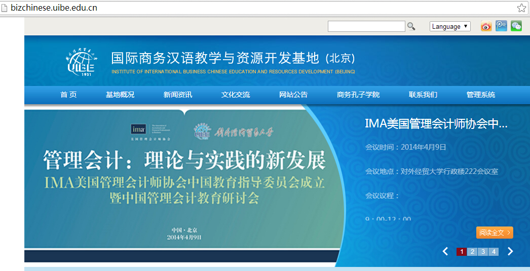Go to previous slide arrow
This screenshot has height=271, width=530.
click(x=445, y=251)
